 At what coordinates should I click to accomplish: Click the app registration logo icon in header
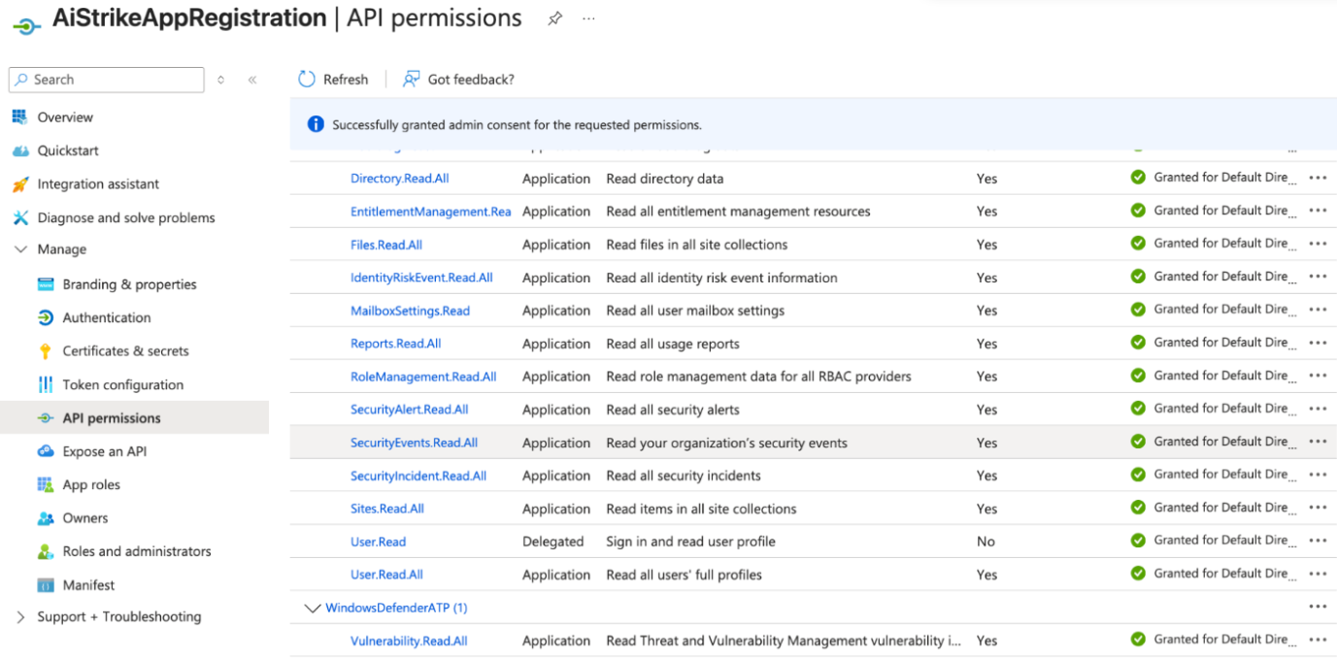coord(26,25)
